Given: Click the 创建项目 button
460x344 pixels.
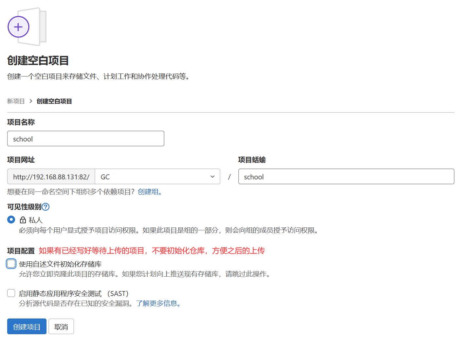Looking at the screenshot, I should click(x=27, y=327).
